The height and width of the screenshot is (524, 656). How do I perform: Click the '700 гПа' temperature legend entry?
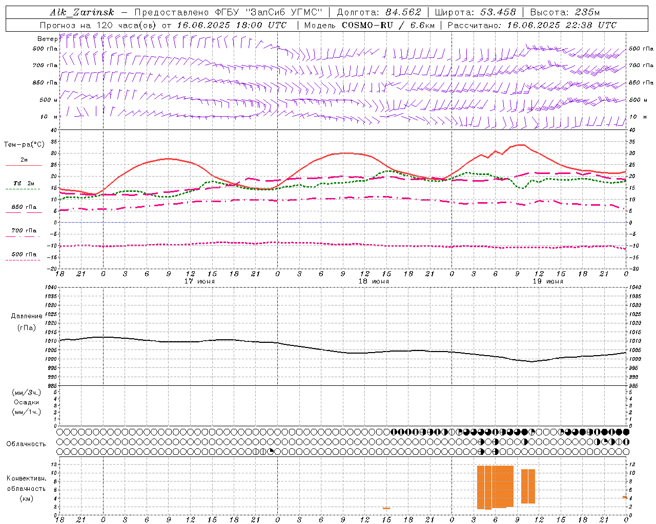(24, 231)
